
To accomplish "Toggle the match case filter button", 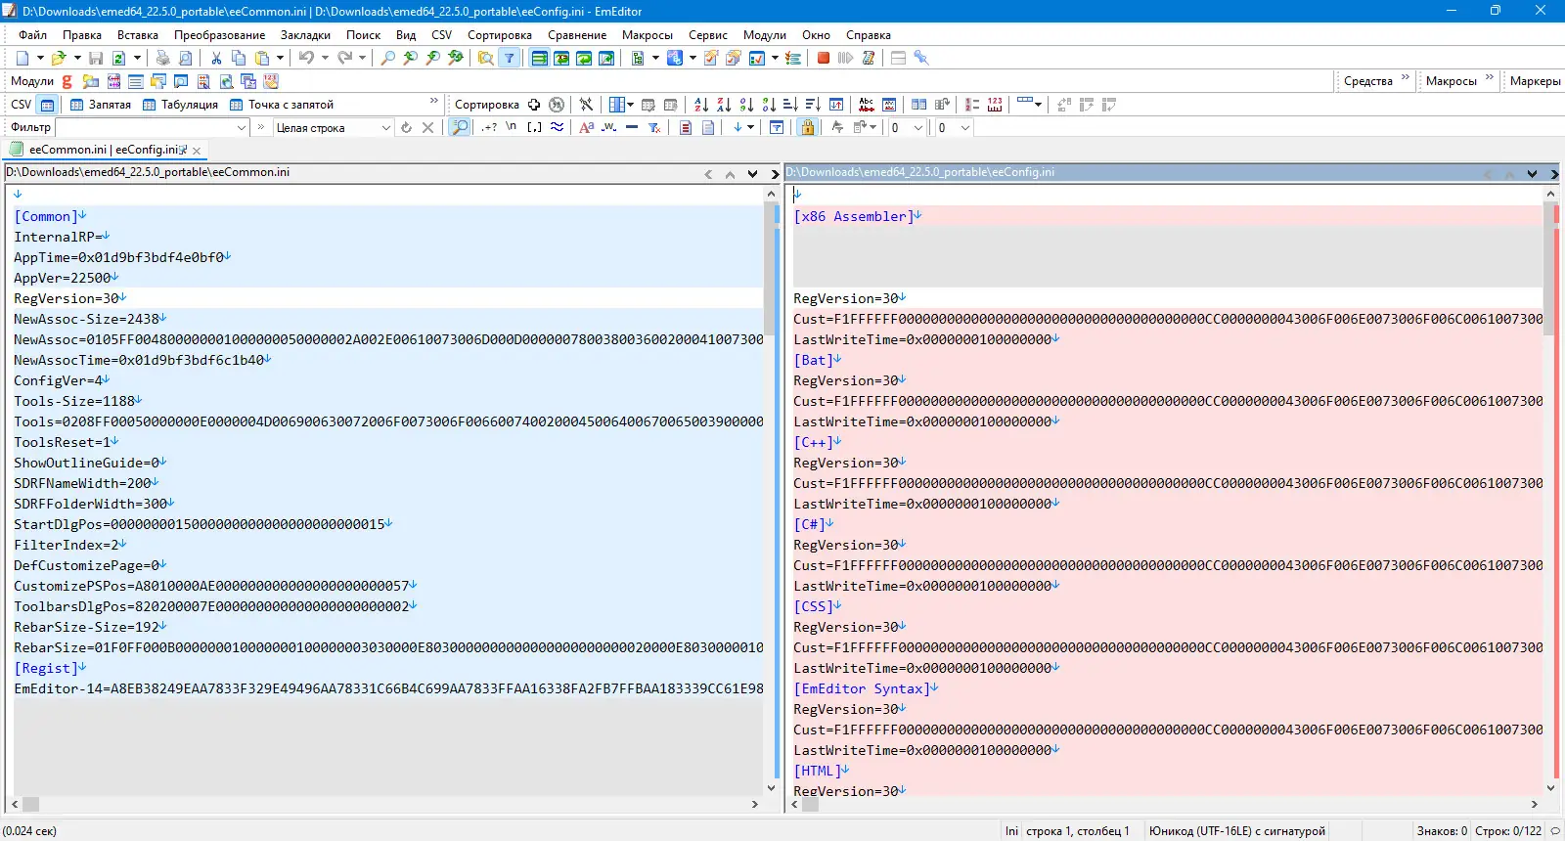I will [586, 128].
